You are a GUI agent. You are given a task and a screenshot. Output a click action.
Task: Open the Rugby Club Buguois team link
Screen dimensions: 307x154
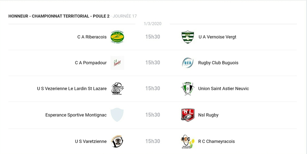[x=218, y=63]
